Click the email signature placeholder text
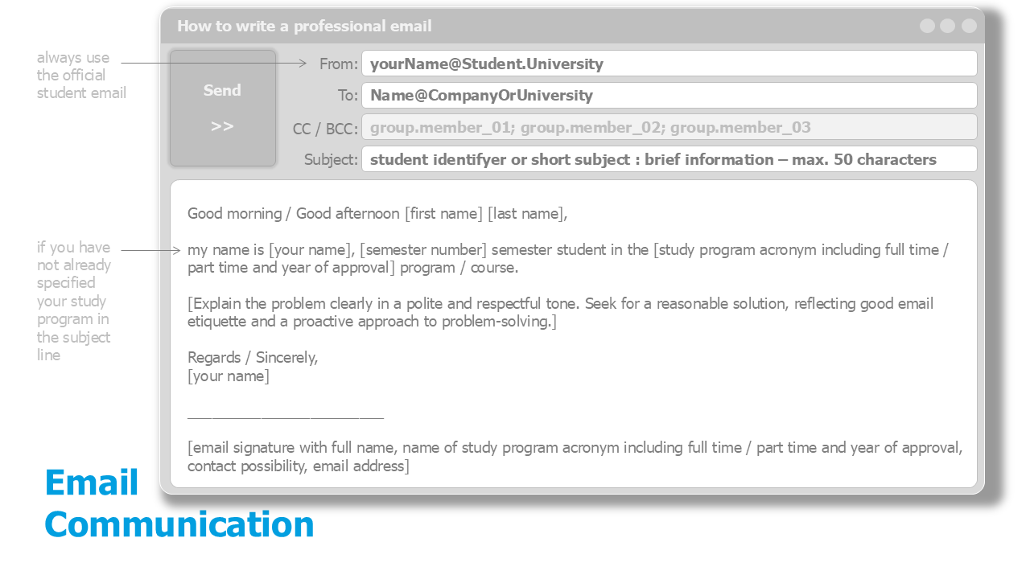Screen dimensions: 1030x579 (575, 457)
